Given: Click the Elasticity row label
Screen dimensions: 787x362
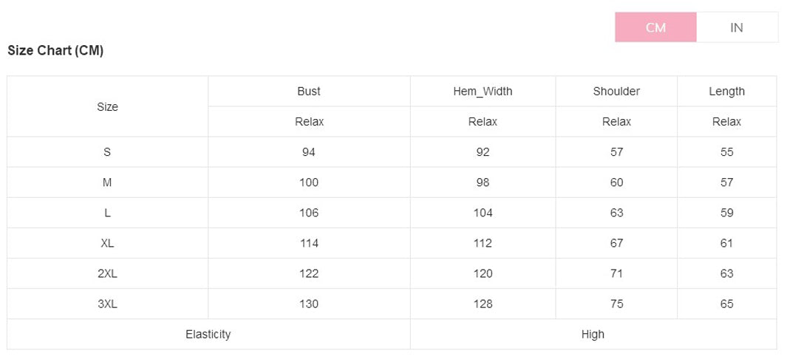Looking at the screenshot, I should pyautogui.click(x=208, y=335).
